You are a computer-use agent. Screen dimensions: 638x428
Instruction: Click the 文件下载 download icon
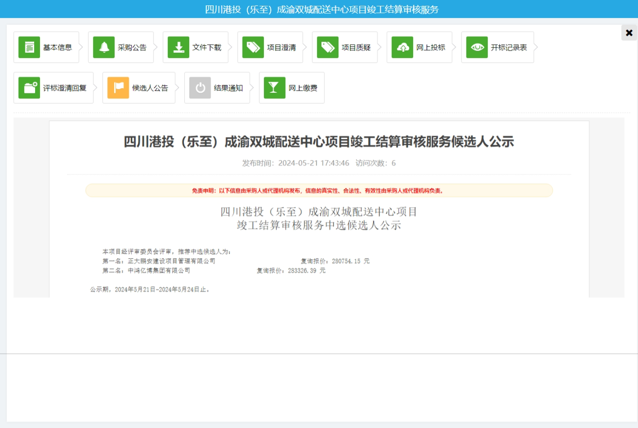click(x=179, y=47)
